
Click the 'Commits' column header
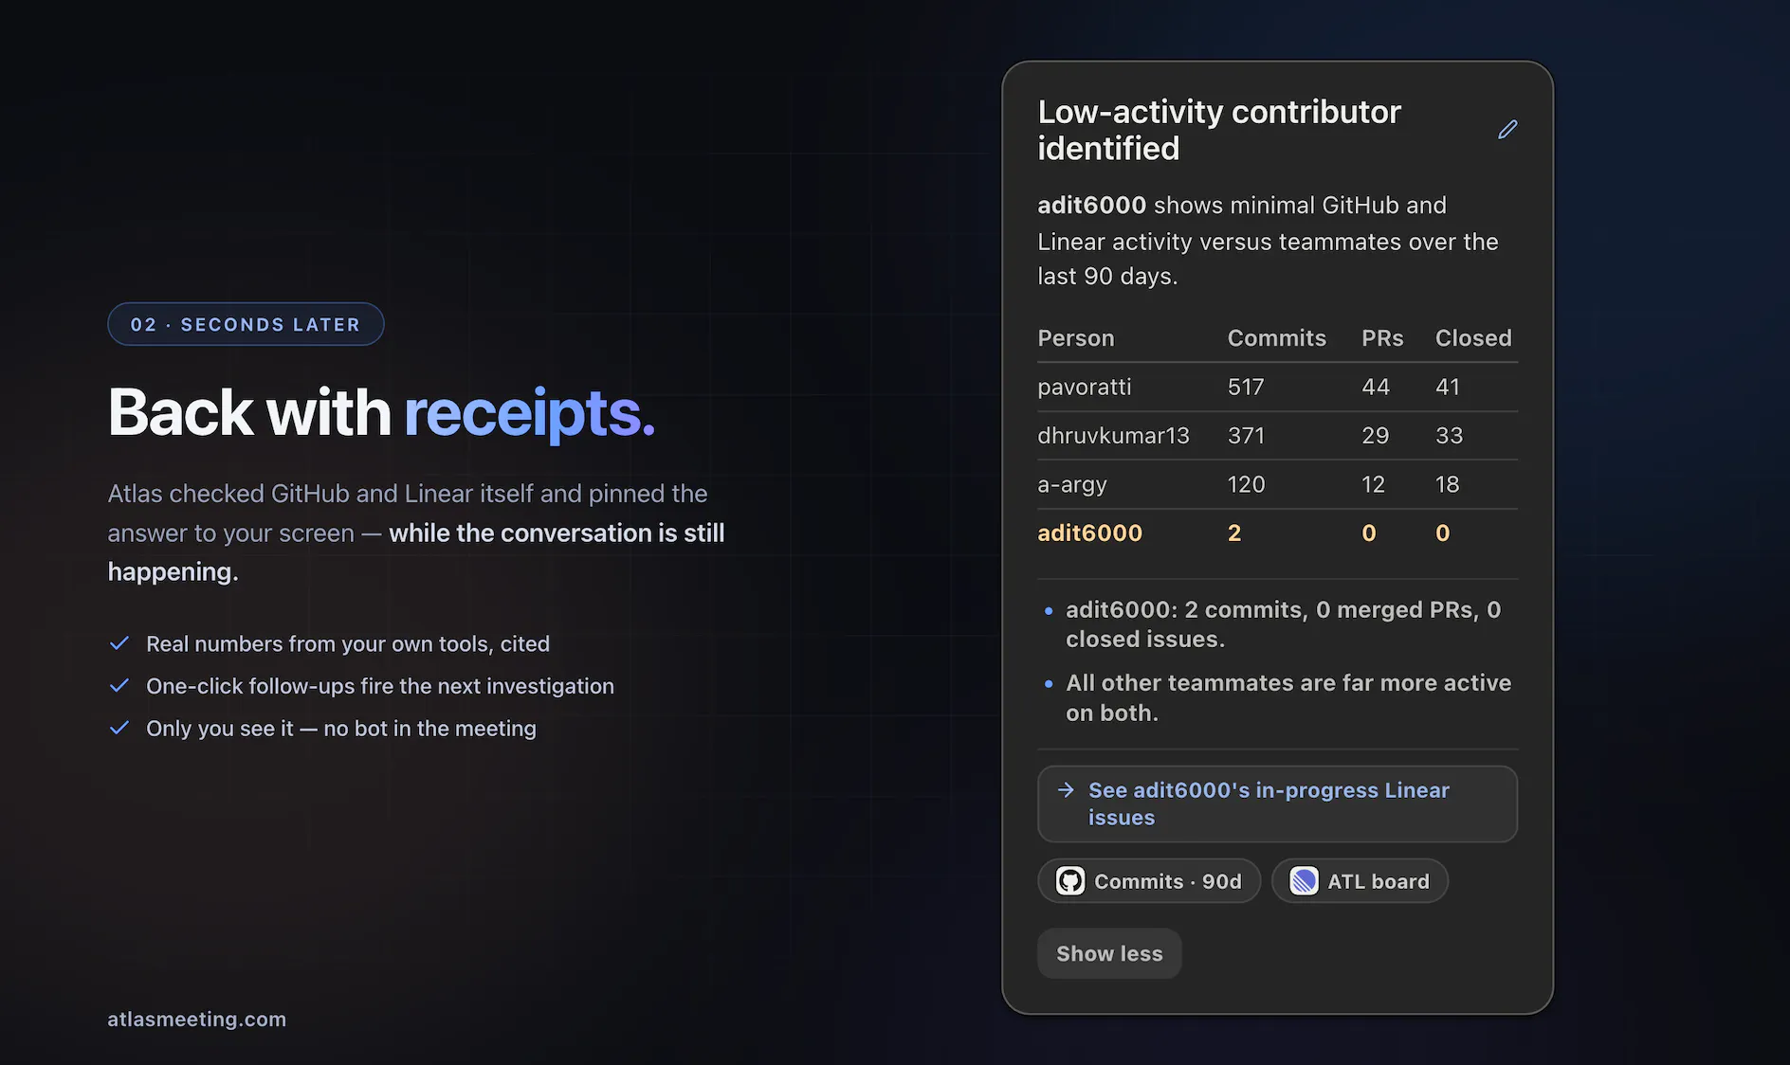[x=1276, y=338]
